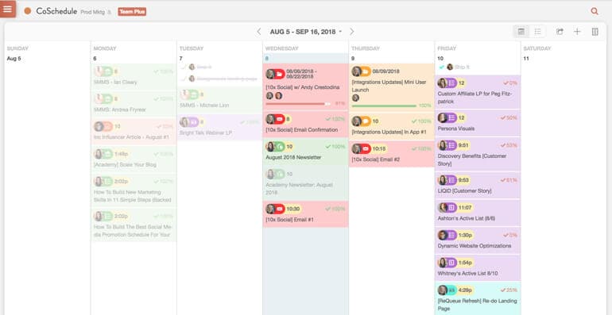Add new item with plus icon

tap(577, 32)
